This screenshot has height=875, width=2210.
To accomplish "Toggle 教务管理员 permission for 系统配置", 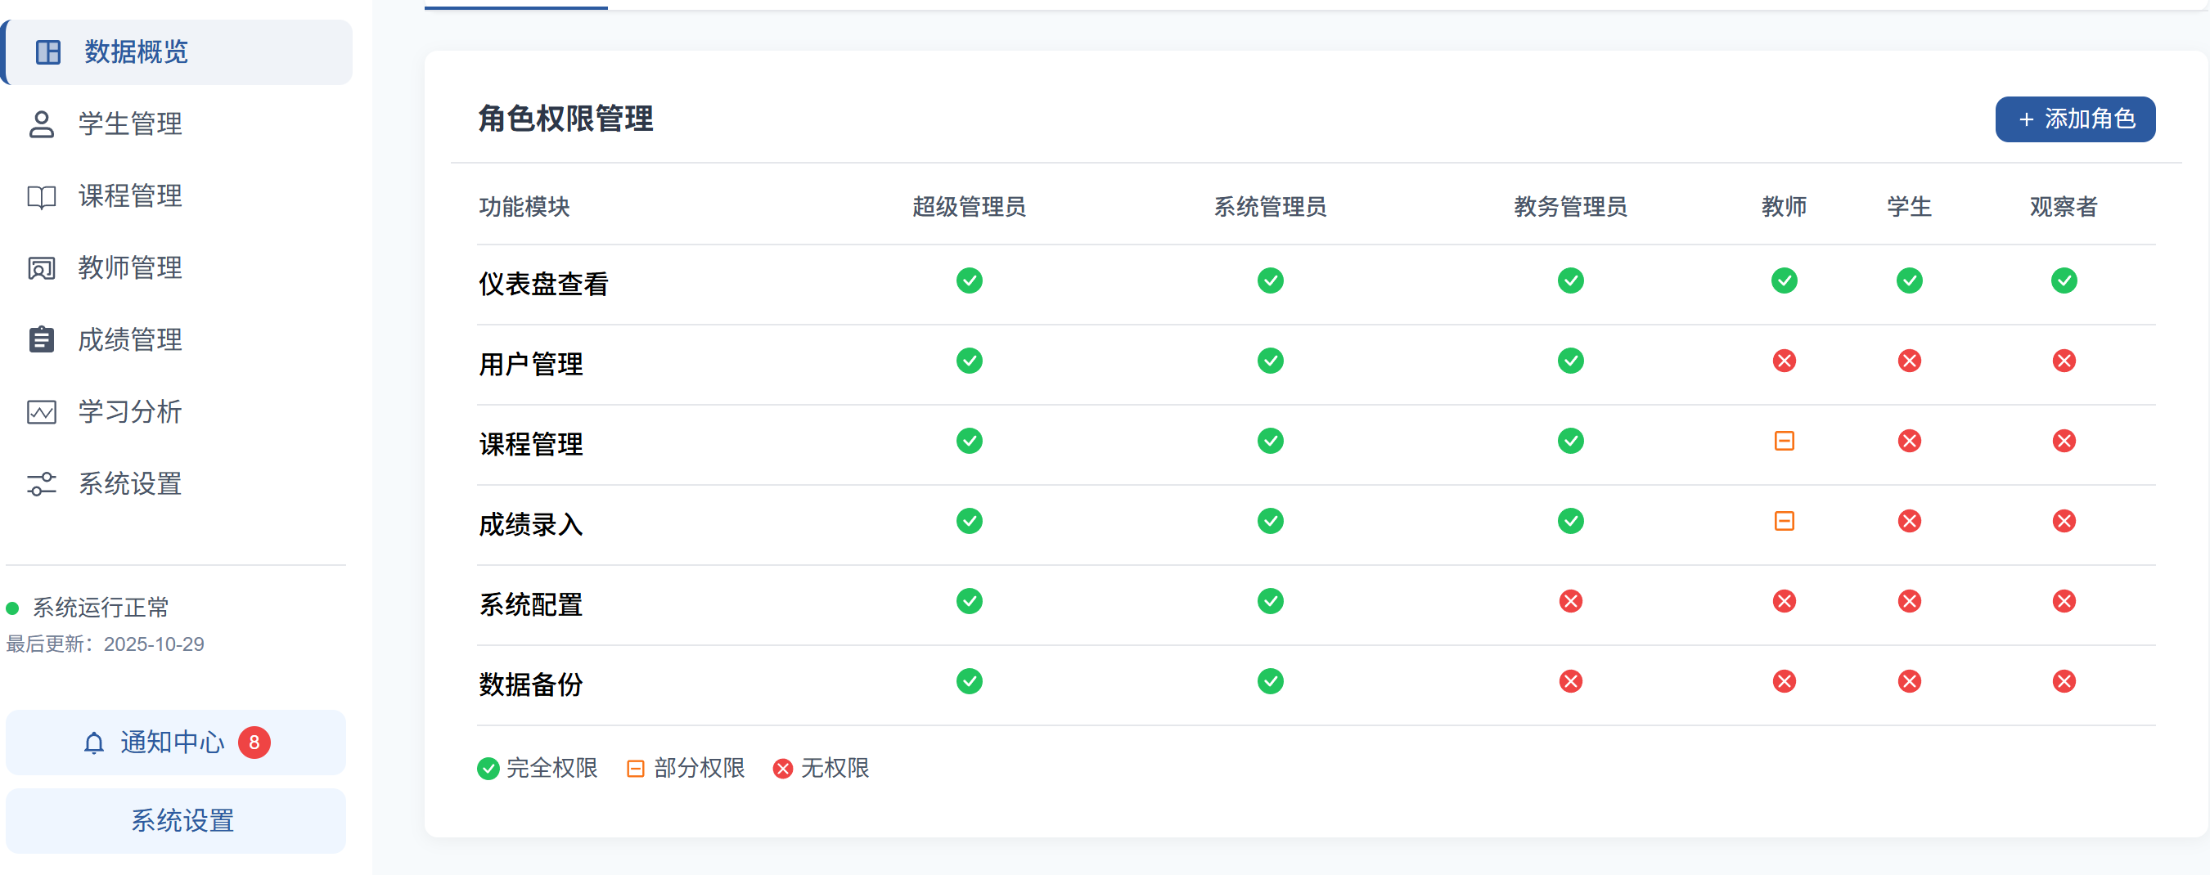I will 1570,600.
